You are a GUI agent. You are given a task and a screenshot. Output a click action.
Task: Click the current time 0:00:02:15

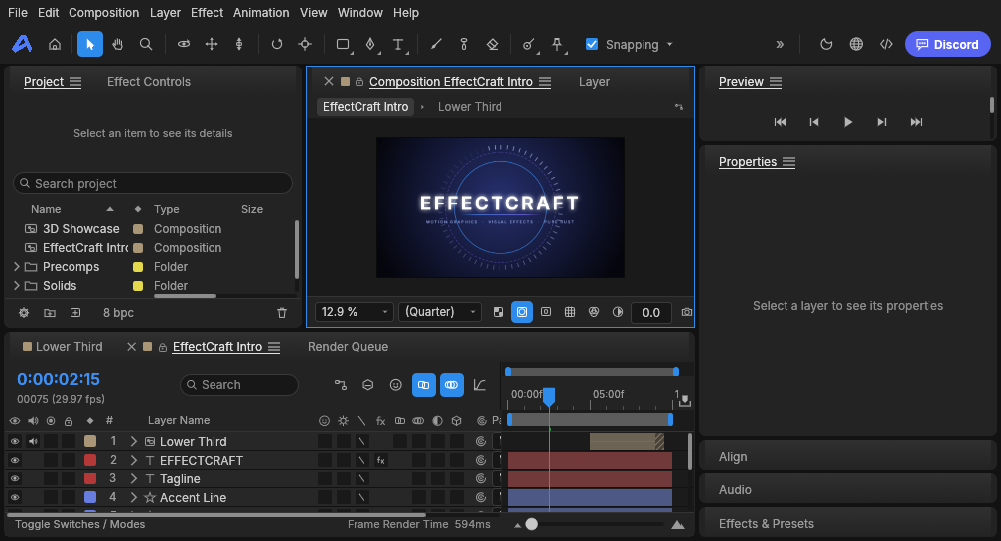pos(59,379)
